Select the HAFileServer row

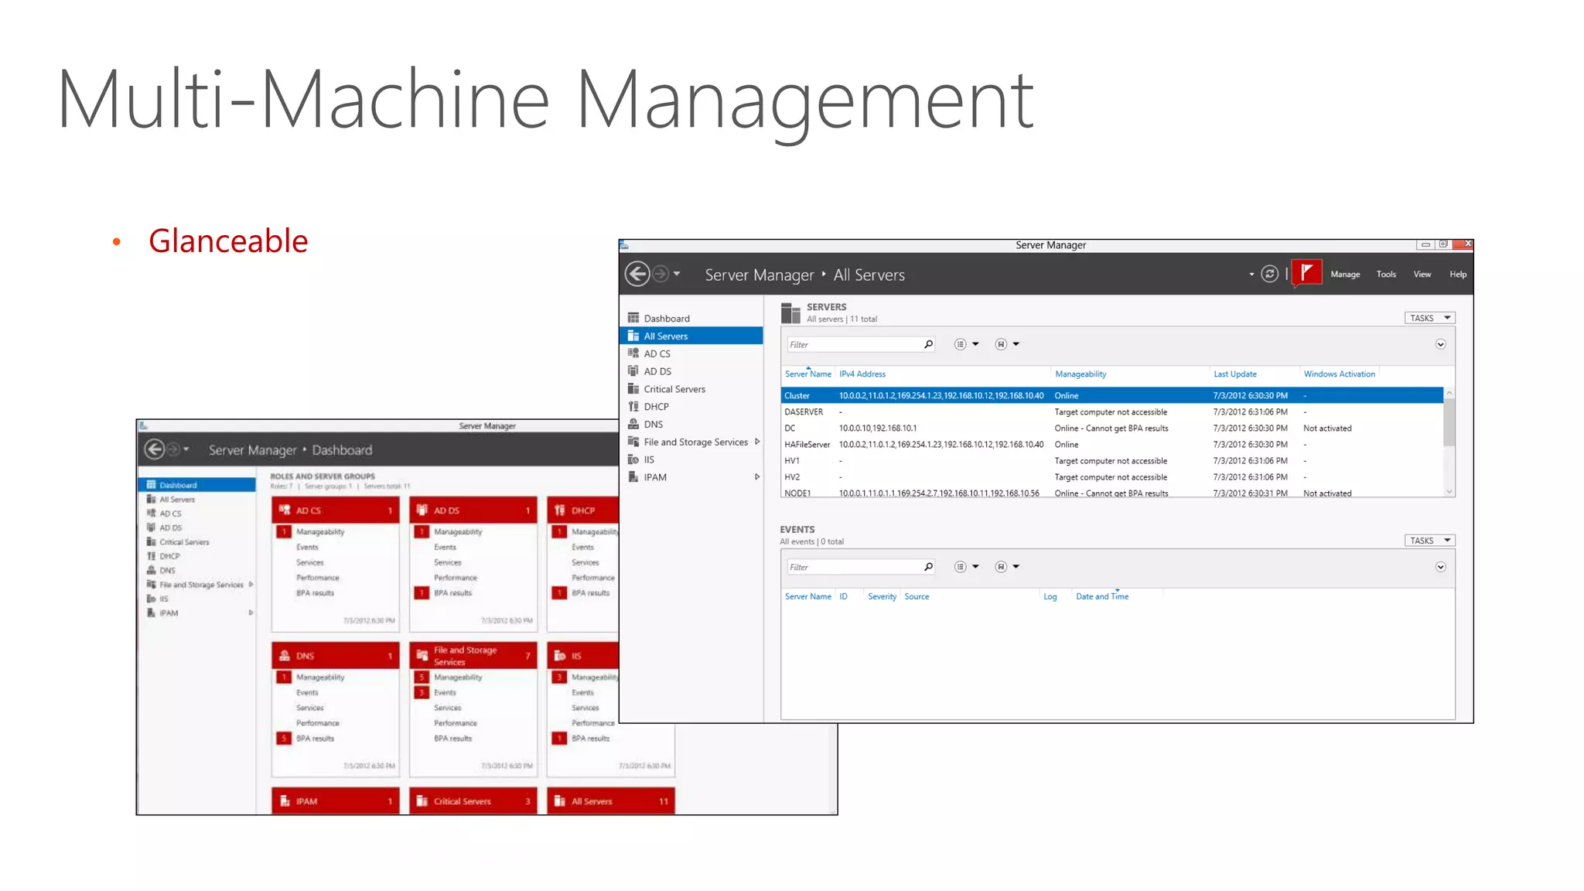pyautogui.click(x=1111, y=444)
